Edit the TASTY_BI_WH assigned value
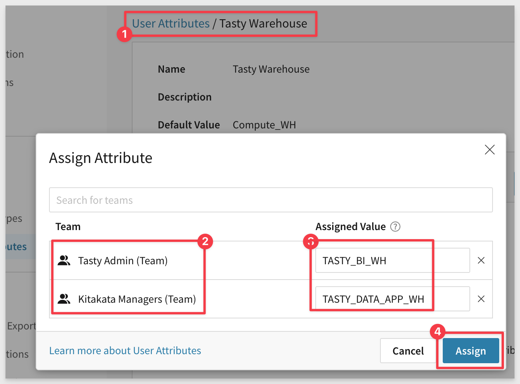The image size is (520, 384). [x=392, y=260]
